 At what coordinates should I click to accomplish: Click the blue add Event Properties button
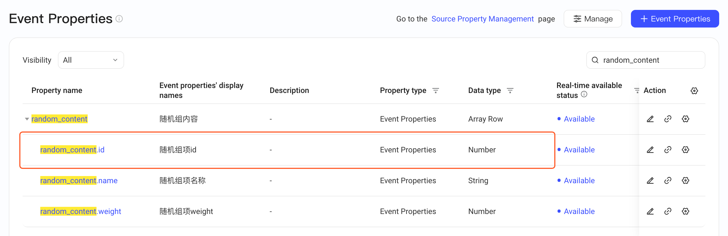coord(675,19)
